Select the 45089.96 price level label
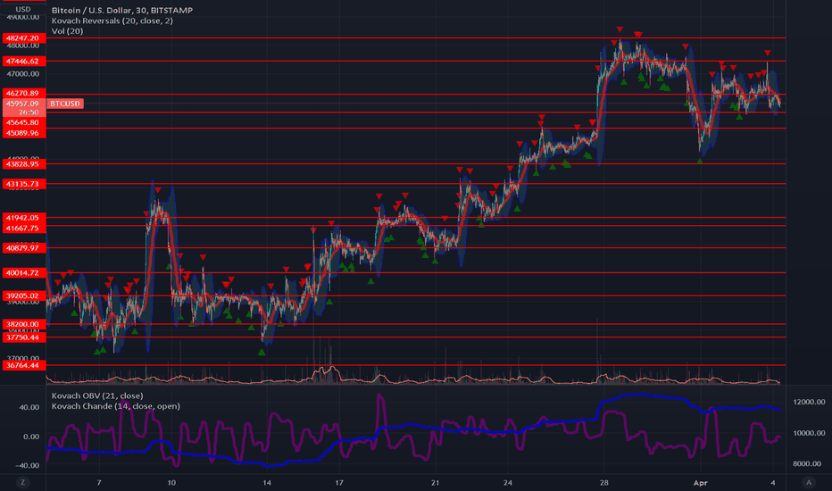 (24, 133)
